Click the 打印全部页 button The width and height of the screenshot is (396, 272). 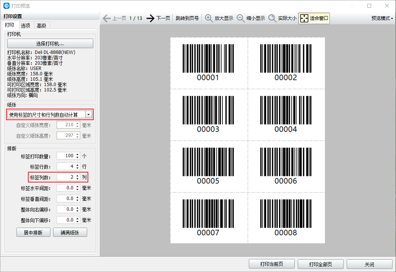[320, 264]
